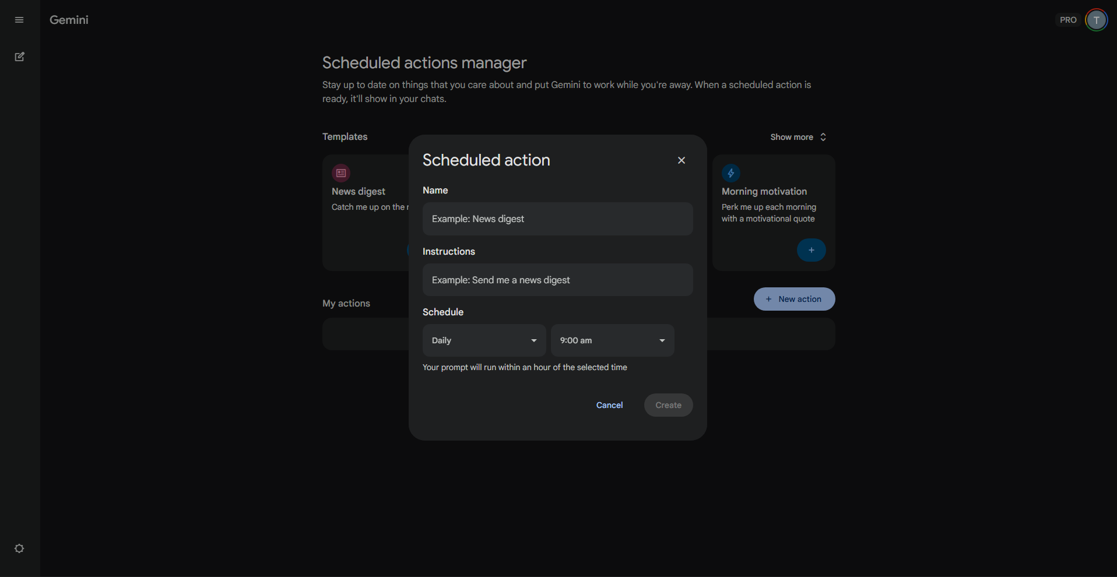Click the Morning motivation lightning icon
1117x577 pixels.
point(730,173)
